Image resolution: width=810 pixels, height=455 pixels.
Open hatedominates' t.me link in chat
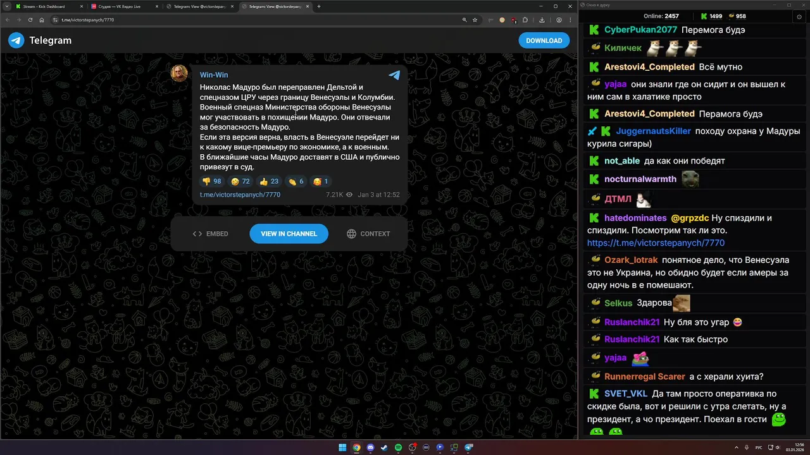(656, 243)
